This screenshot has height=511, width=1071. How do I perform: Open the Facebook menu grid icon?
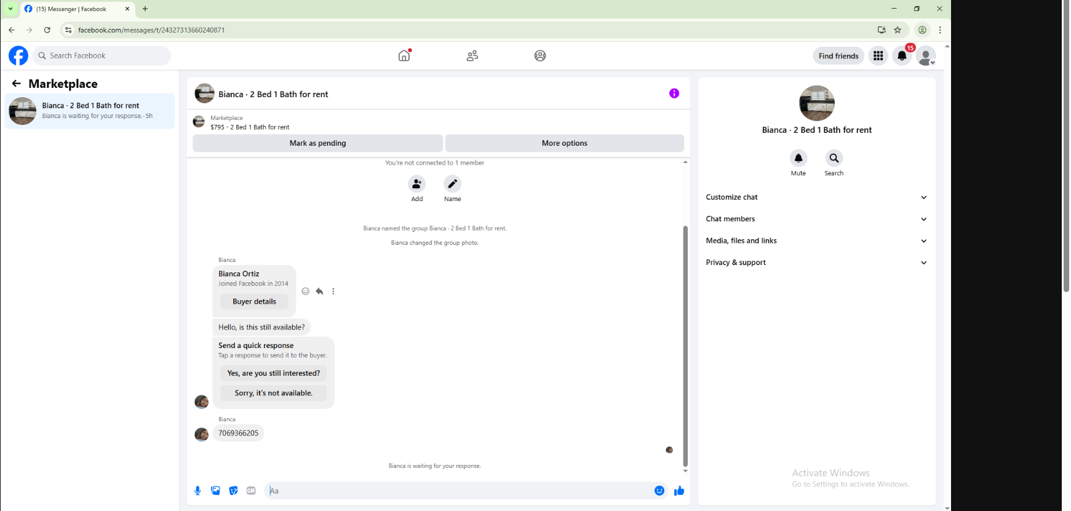pos(878,56)
